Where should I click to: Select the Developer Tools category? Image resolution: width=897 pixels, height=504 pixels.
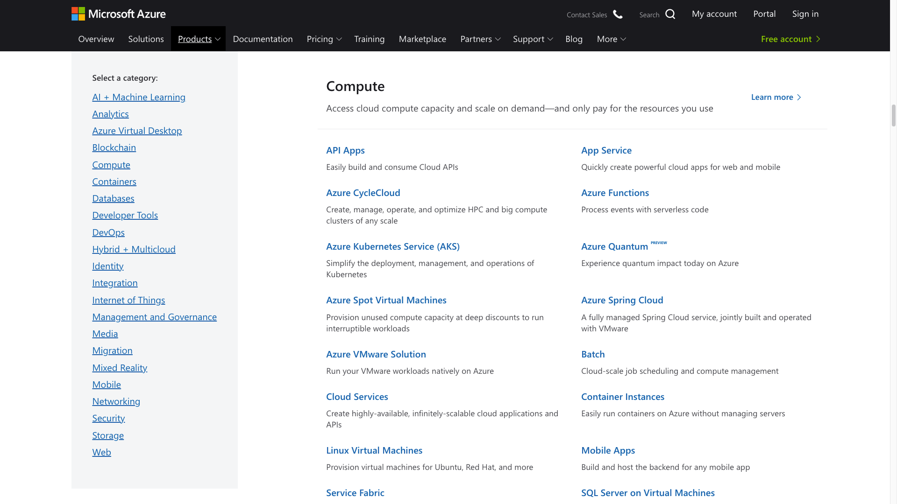[x=125, y=215]
